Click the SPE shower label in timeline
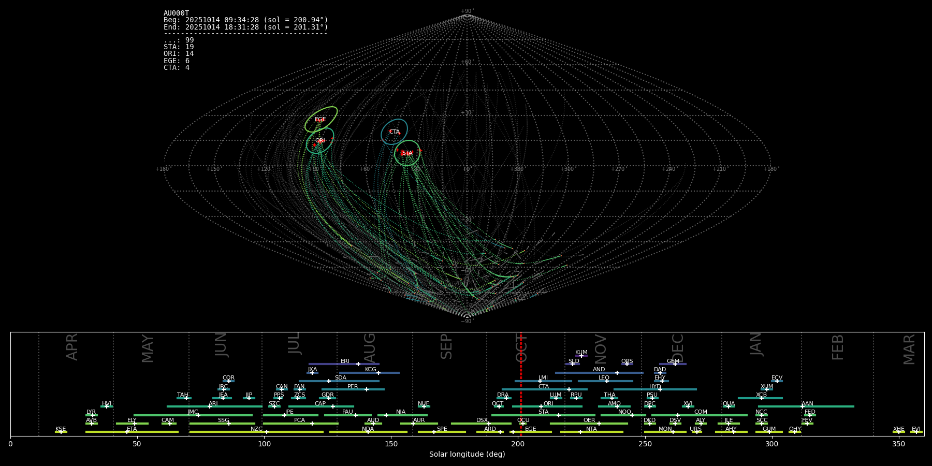 (x=442, y=429)
